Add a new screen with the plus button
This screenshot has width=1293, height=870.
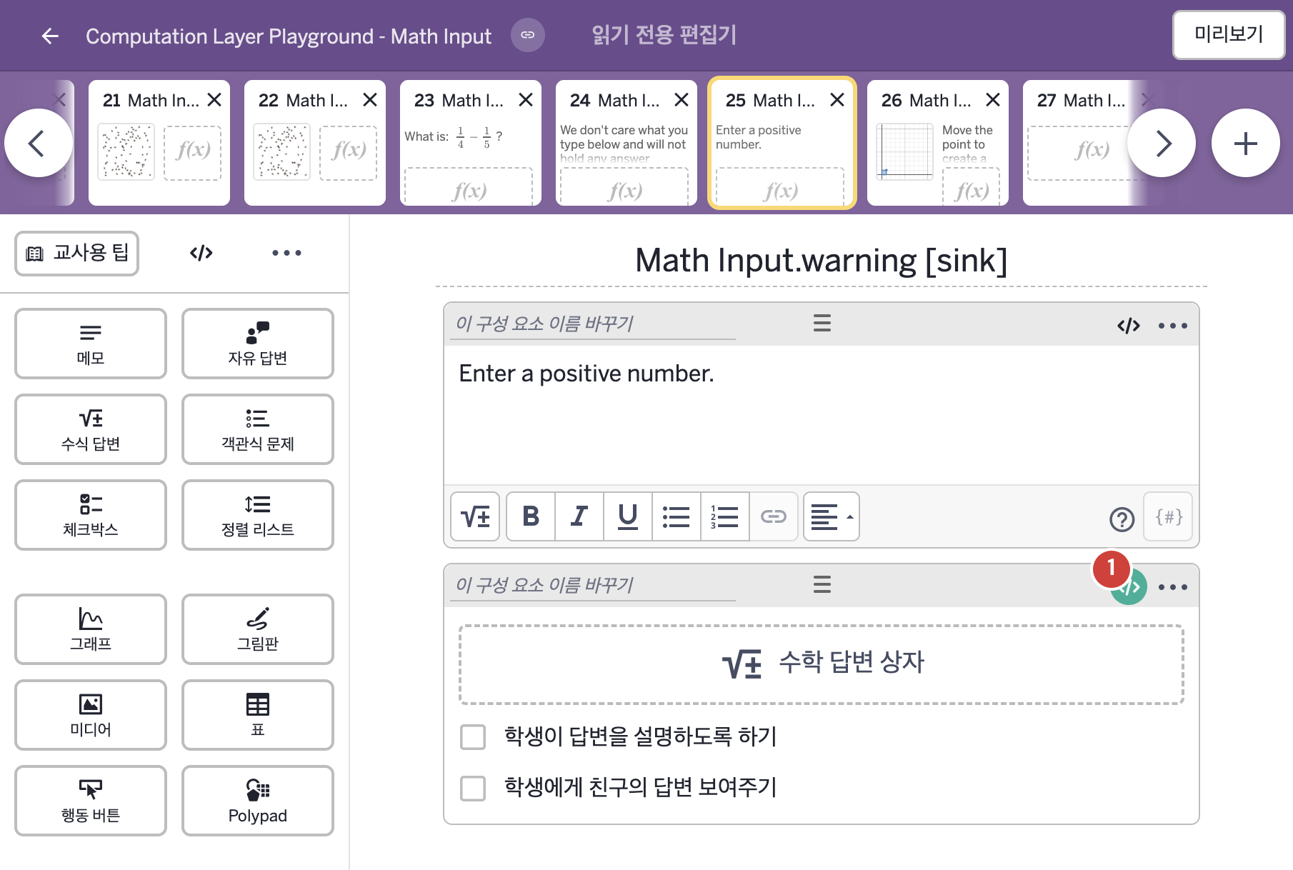point(1245,143)
